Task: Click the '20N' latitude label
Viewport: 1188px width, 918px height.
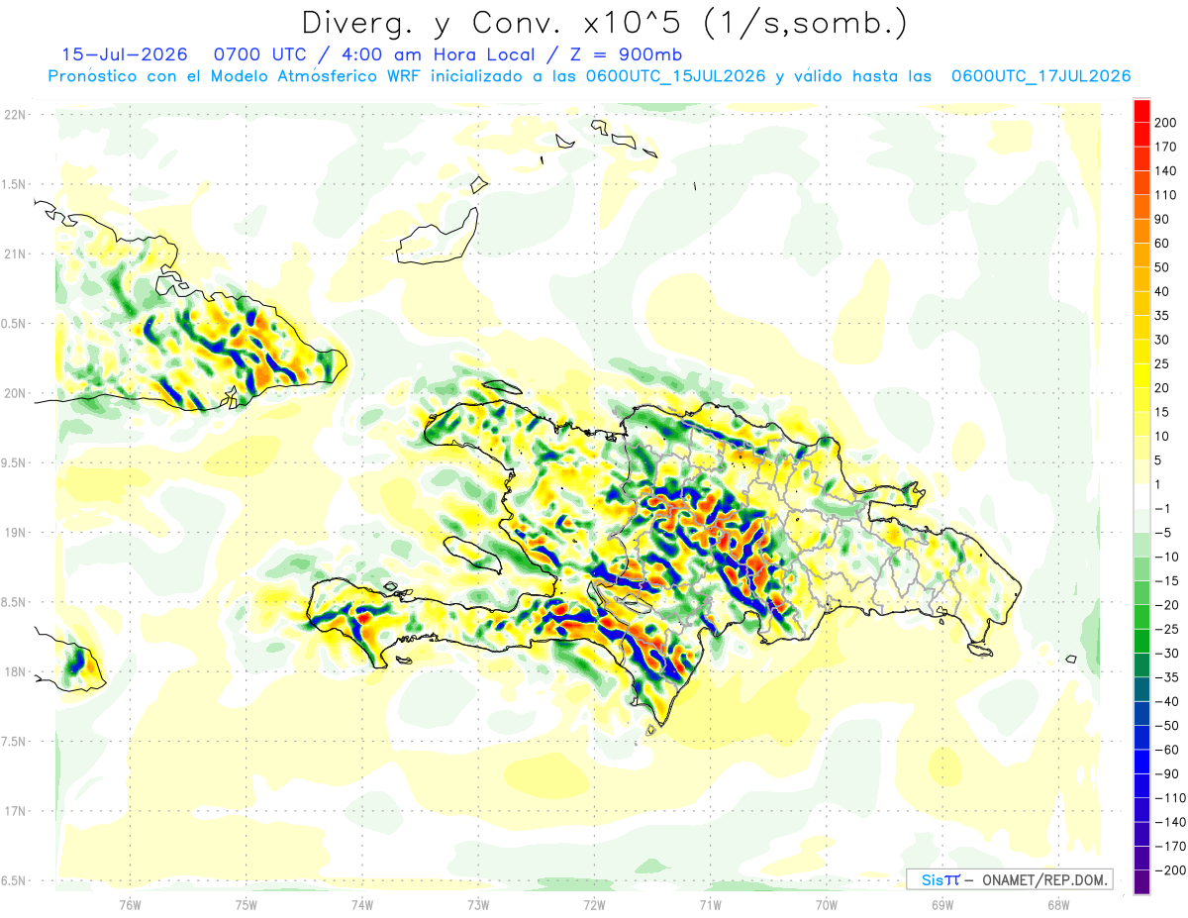Action: (15, 393)
